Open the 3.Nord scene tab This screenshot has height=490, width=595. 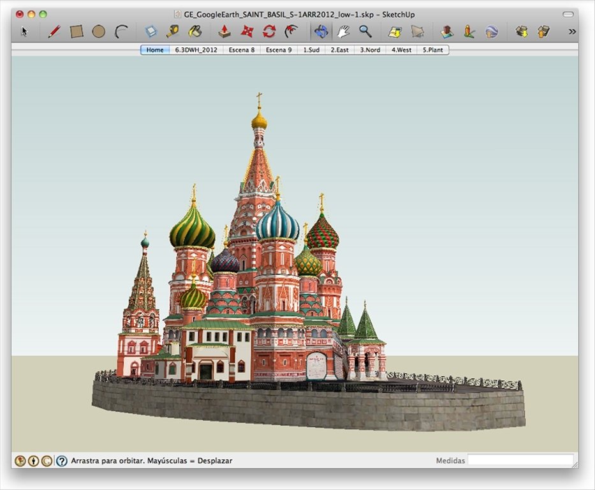click(x=370, y=50)
